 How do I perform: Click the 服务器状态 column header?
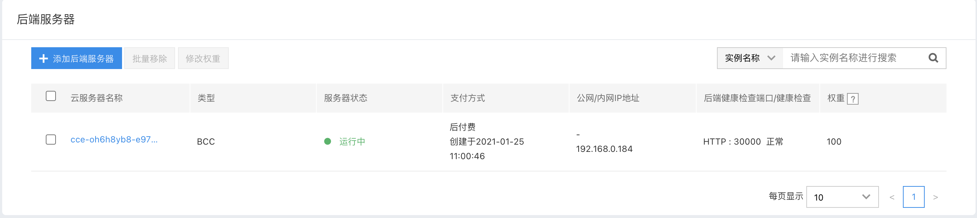[345, 98]
